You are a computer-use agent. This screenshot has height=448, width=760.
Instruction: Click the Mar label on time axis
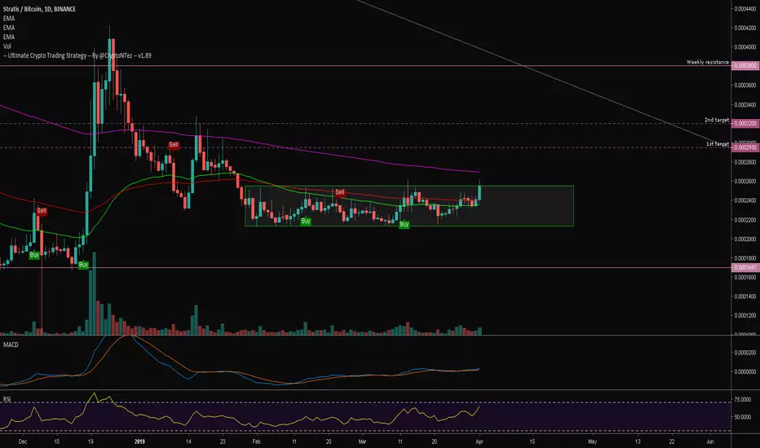click(362, 441)
